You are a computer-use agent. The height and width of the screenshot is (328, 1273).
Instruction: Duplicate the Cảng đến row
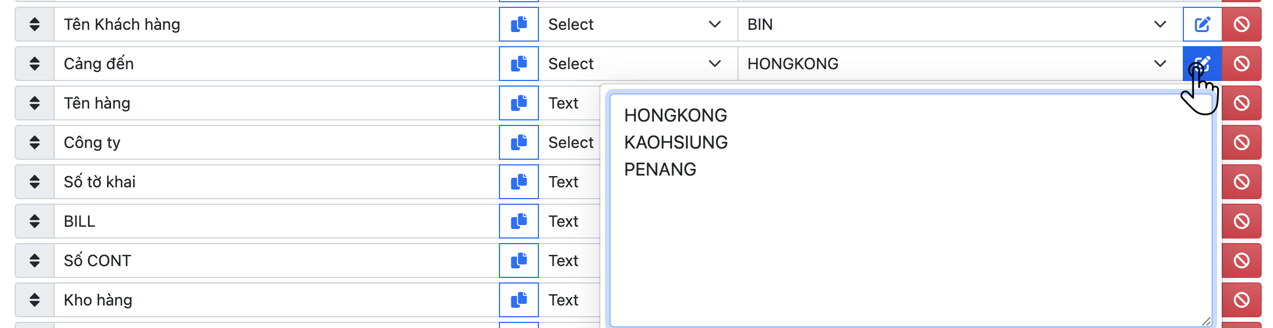[519, 64]
